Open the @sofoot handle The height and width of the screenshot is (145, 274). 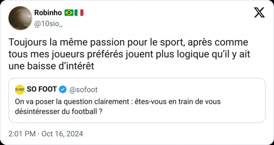[84, 90]
